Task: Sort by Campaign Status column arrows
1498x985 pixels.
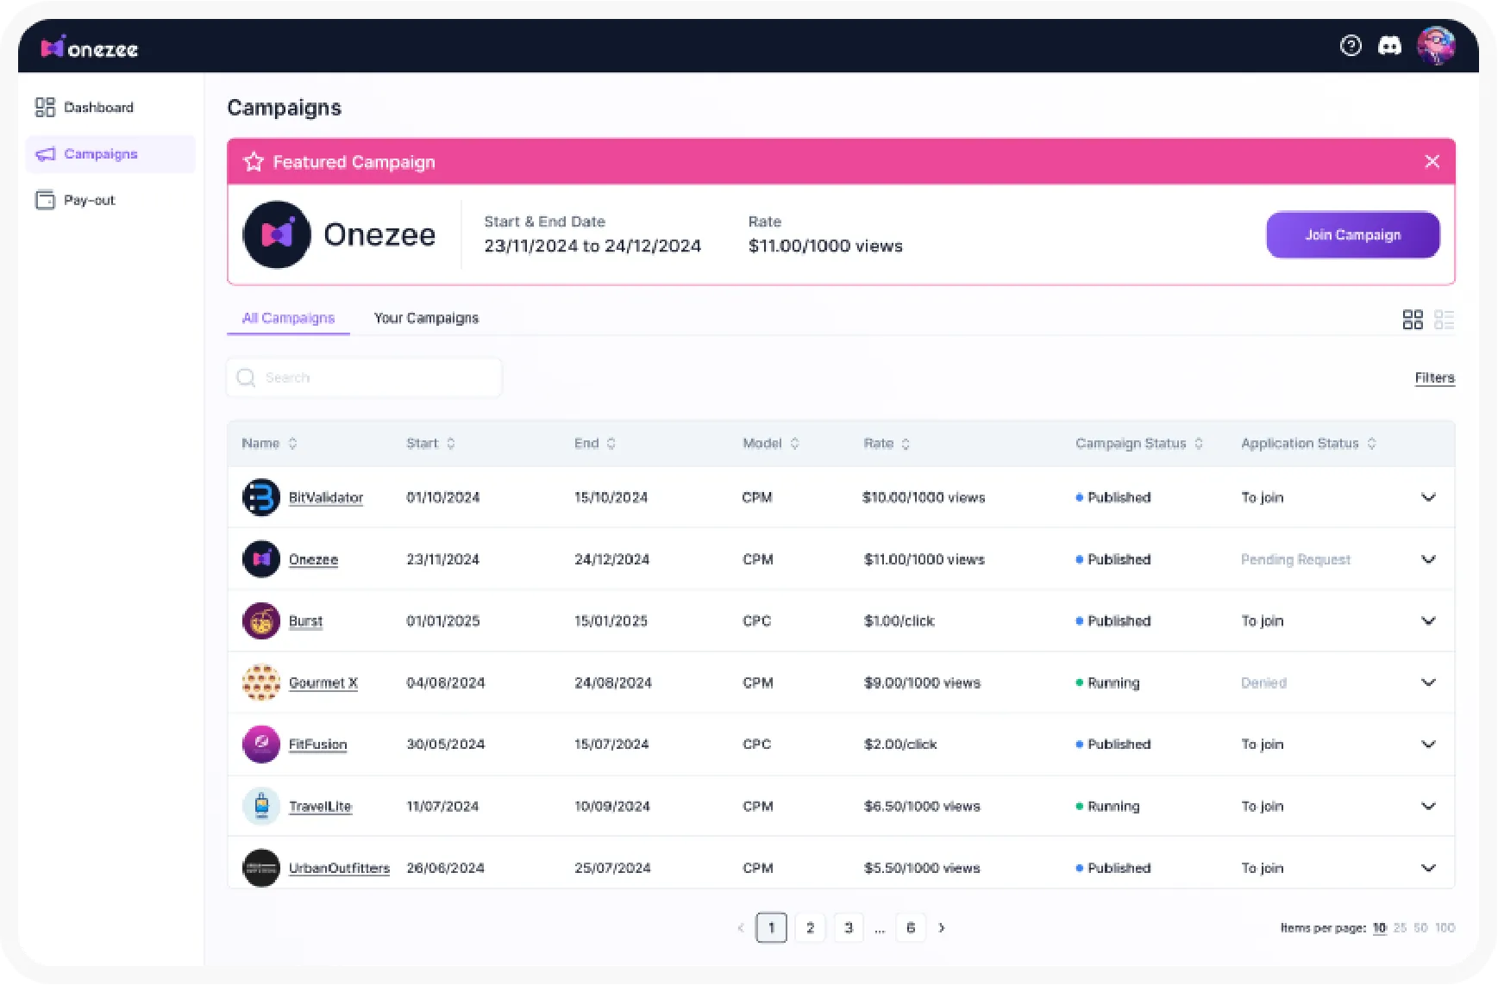Action: (x=1199, y=443)
